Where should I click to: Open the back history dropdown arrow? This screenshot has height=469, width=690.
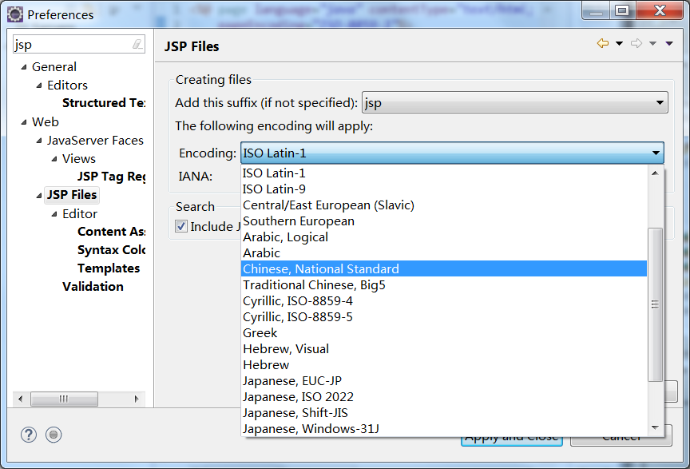point(619,43)
